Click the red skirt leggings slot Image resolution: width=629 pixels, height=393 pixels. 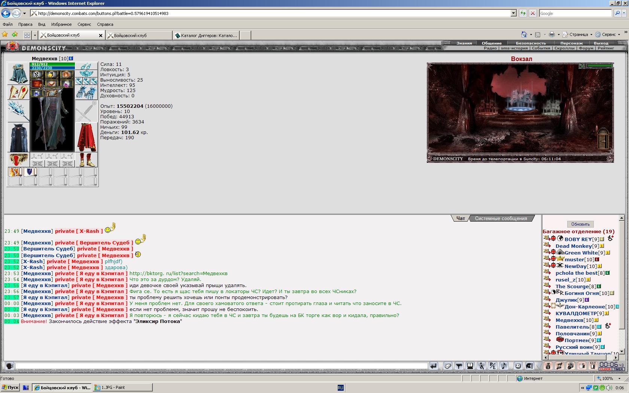pyautogui.click(x=86, y=137)
